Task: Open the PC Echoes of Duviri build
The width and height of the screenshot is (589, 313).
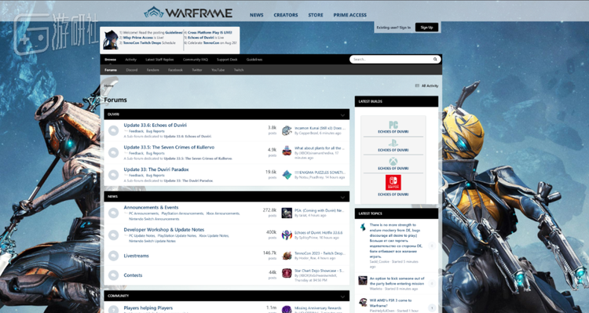Action: click(393, 127)
